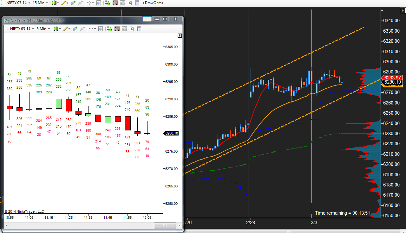The width and height of the screenshot is (406, 233).
Task: Select the Zoom Frame magnifier in the 15 Min toolbar
Action: pos(98,3)
